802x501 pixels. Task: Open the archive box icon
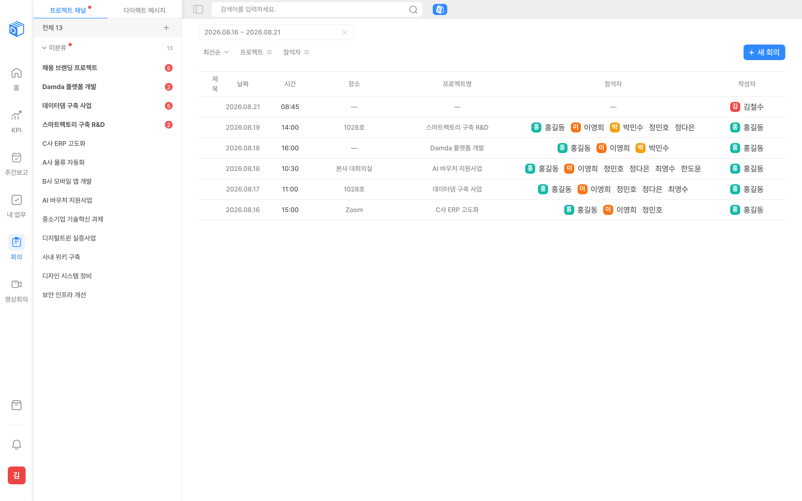tap(16, 405)
